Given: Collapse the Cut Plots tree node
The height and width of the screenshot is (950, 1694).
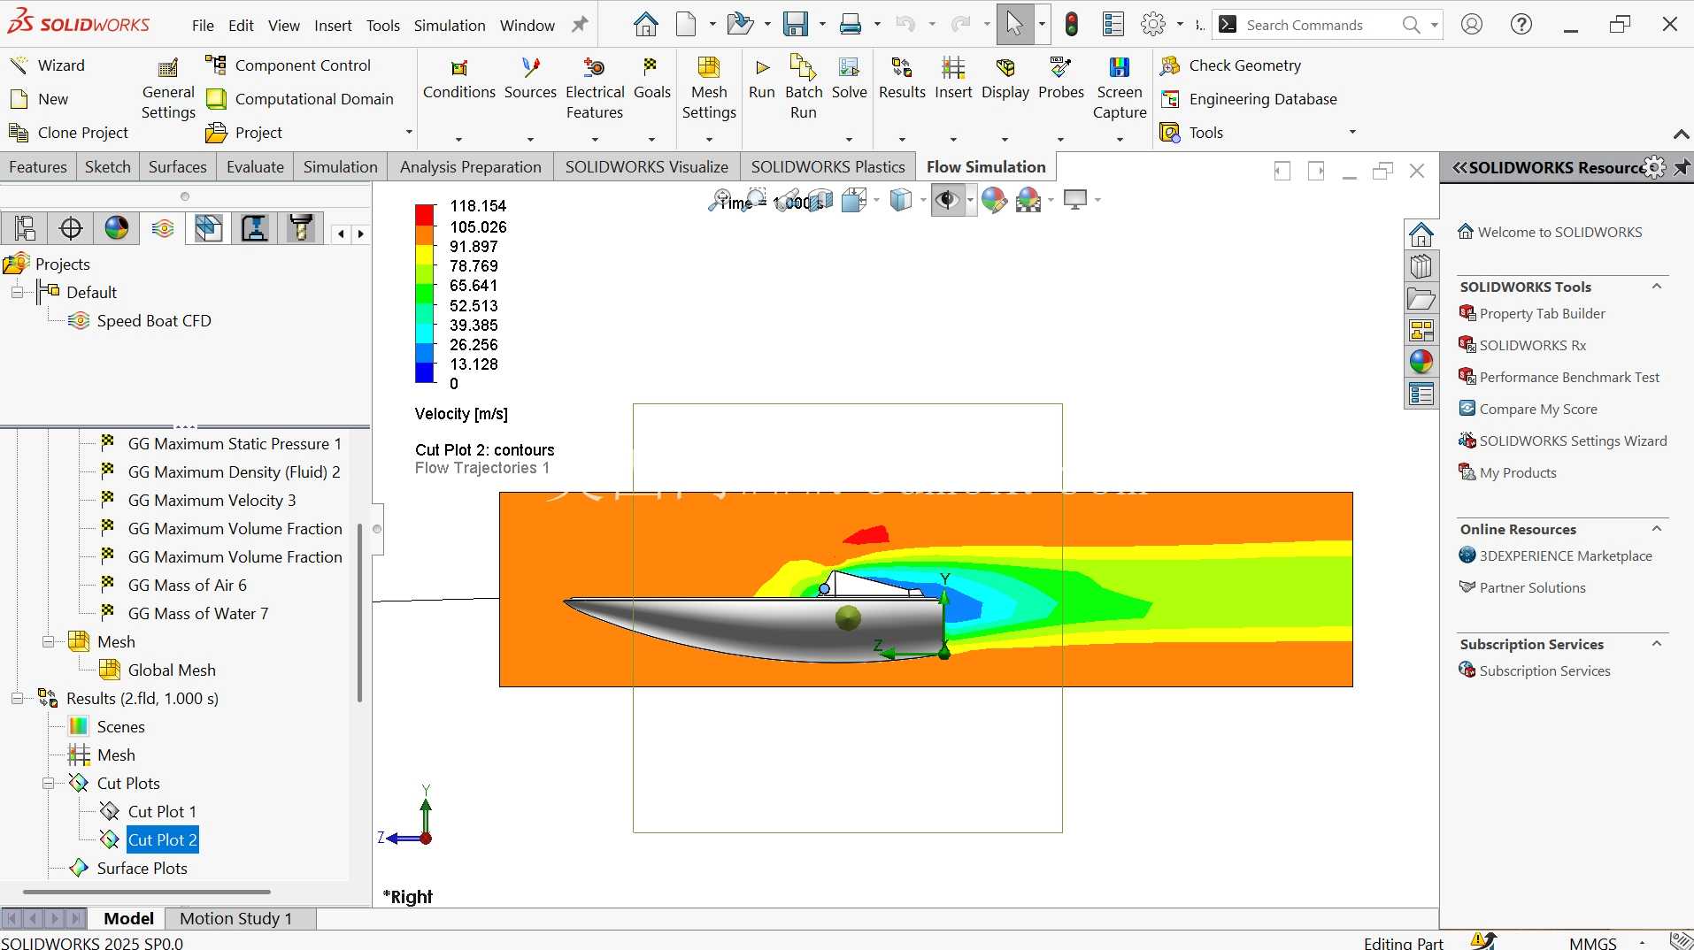Looking at the screenshot, I should tap(49, 784).
